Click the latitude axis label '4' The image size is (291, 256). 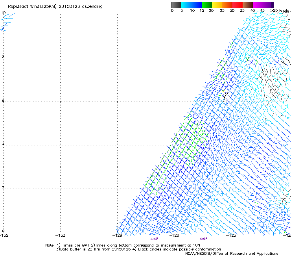pos(3,144)
